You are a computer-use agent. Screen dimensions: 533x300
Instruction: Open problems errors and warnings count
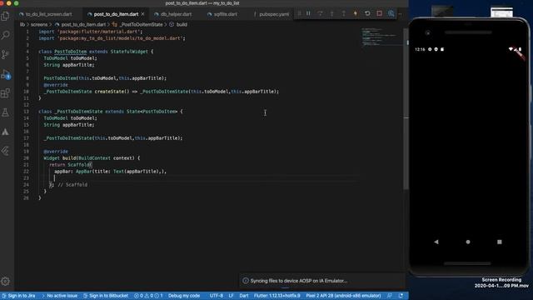(148, 296)
